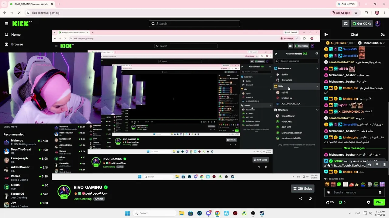Insert the green blob emote

[x=339, y=184]
